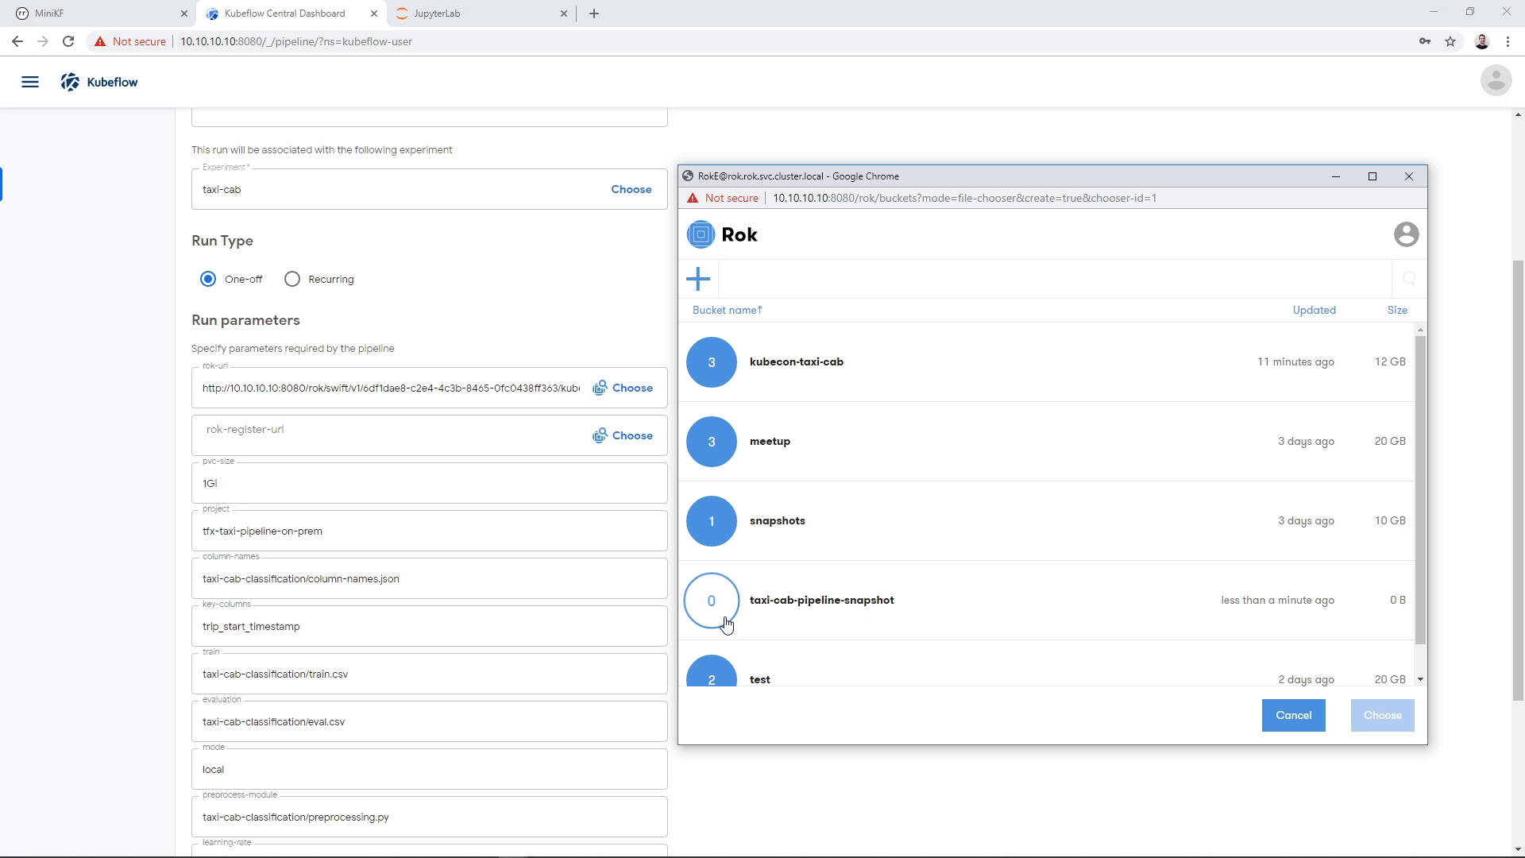Open the snapshots bucket name
The height and width of the screenshot is (858, 1525).
click(777, 520)
